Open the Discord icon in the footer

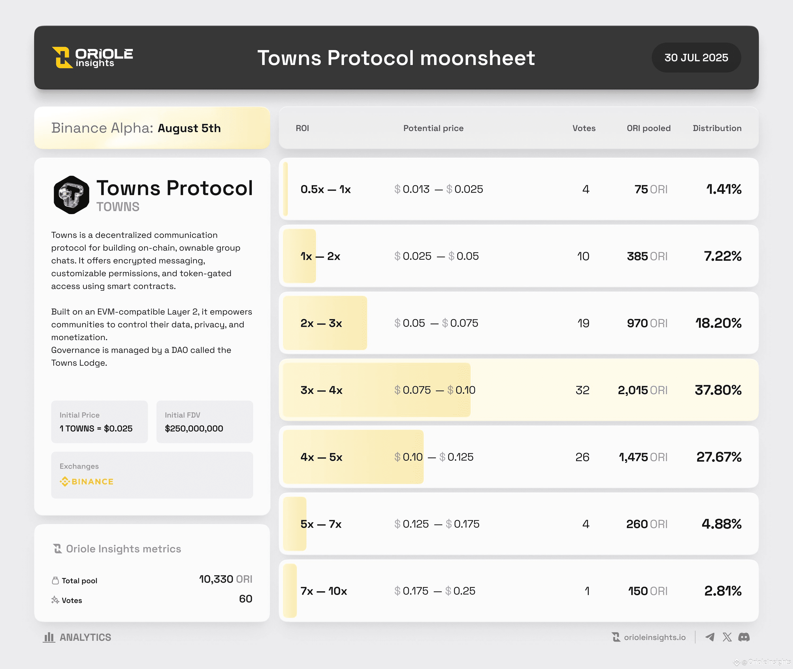[744, 637]
